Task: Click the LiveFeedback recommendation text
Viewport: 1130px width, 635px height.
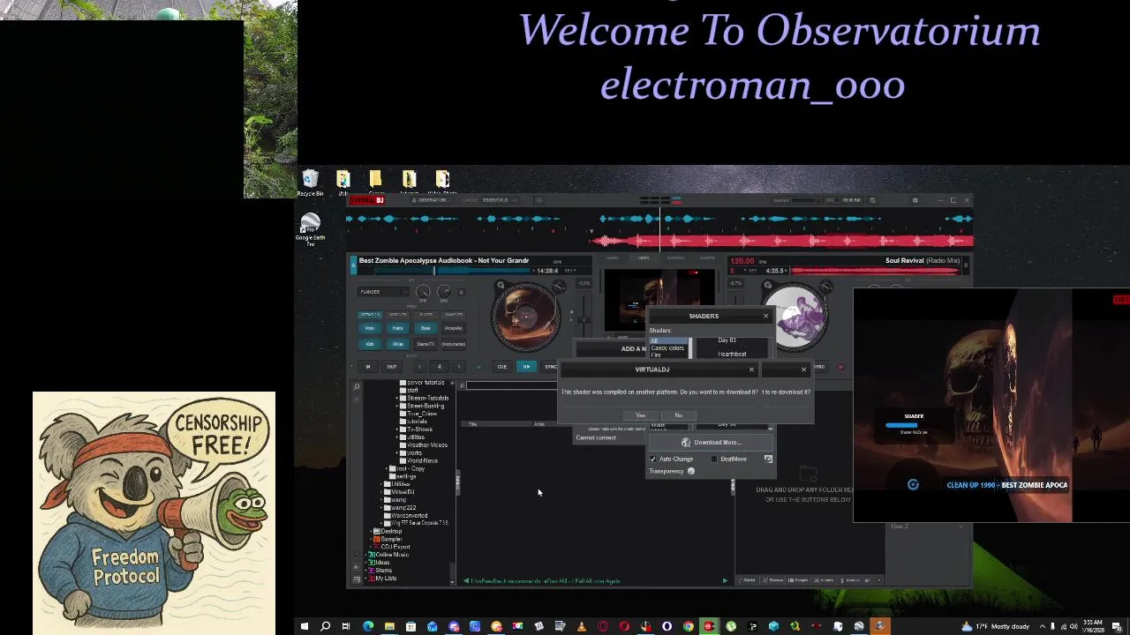Action: click(x=546, y=581)
